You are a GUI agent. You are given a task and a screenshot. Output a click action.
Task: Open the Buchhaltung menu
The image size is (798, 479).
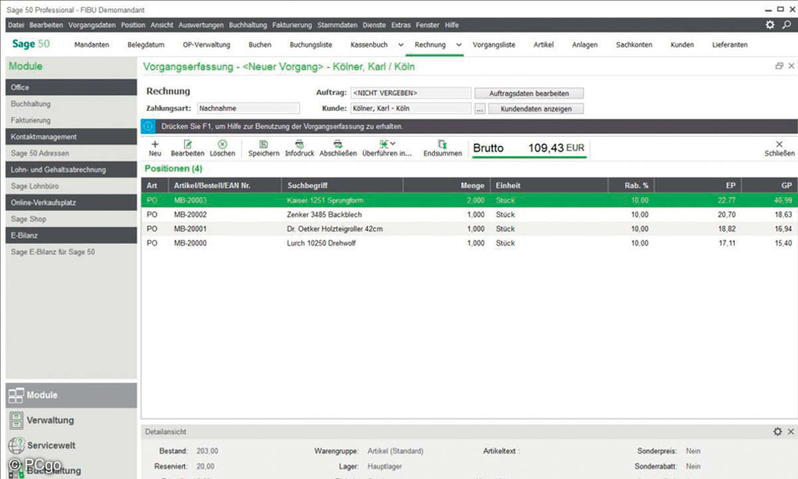click(x=248, y=25)
